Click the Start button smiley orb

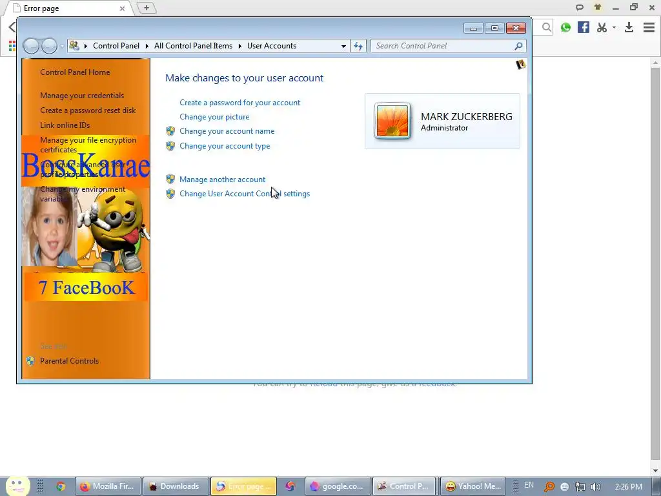coord(17,486)
